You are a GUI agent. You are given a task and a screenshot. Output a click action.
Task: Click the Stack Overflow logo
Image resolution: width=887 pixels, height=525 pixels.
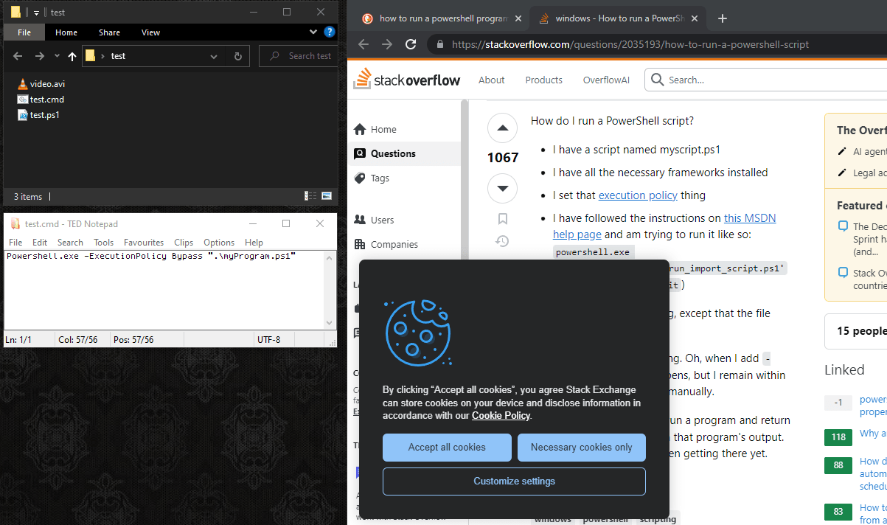(x=406, y=80)
